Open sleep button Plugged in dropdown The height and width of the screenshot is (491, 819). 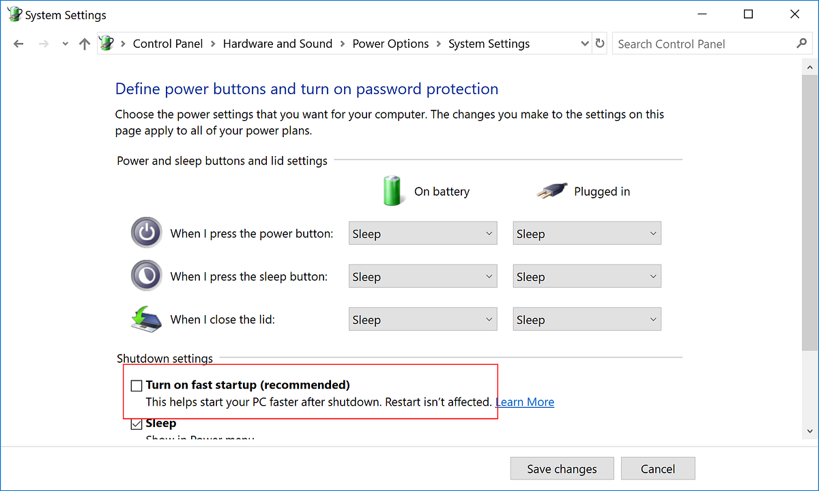pos(587,276)
